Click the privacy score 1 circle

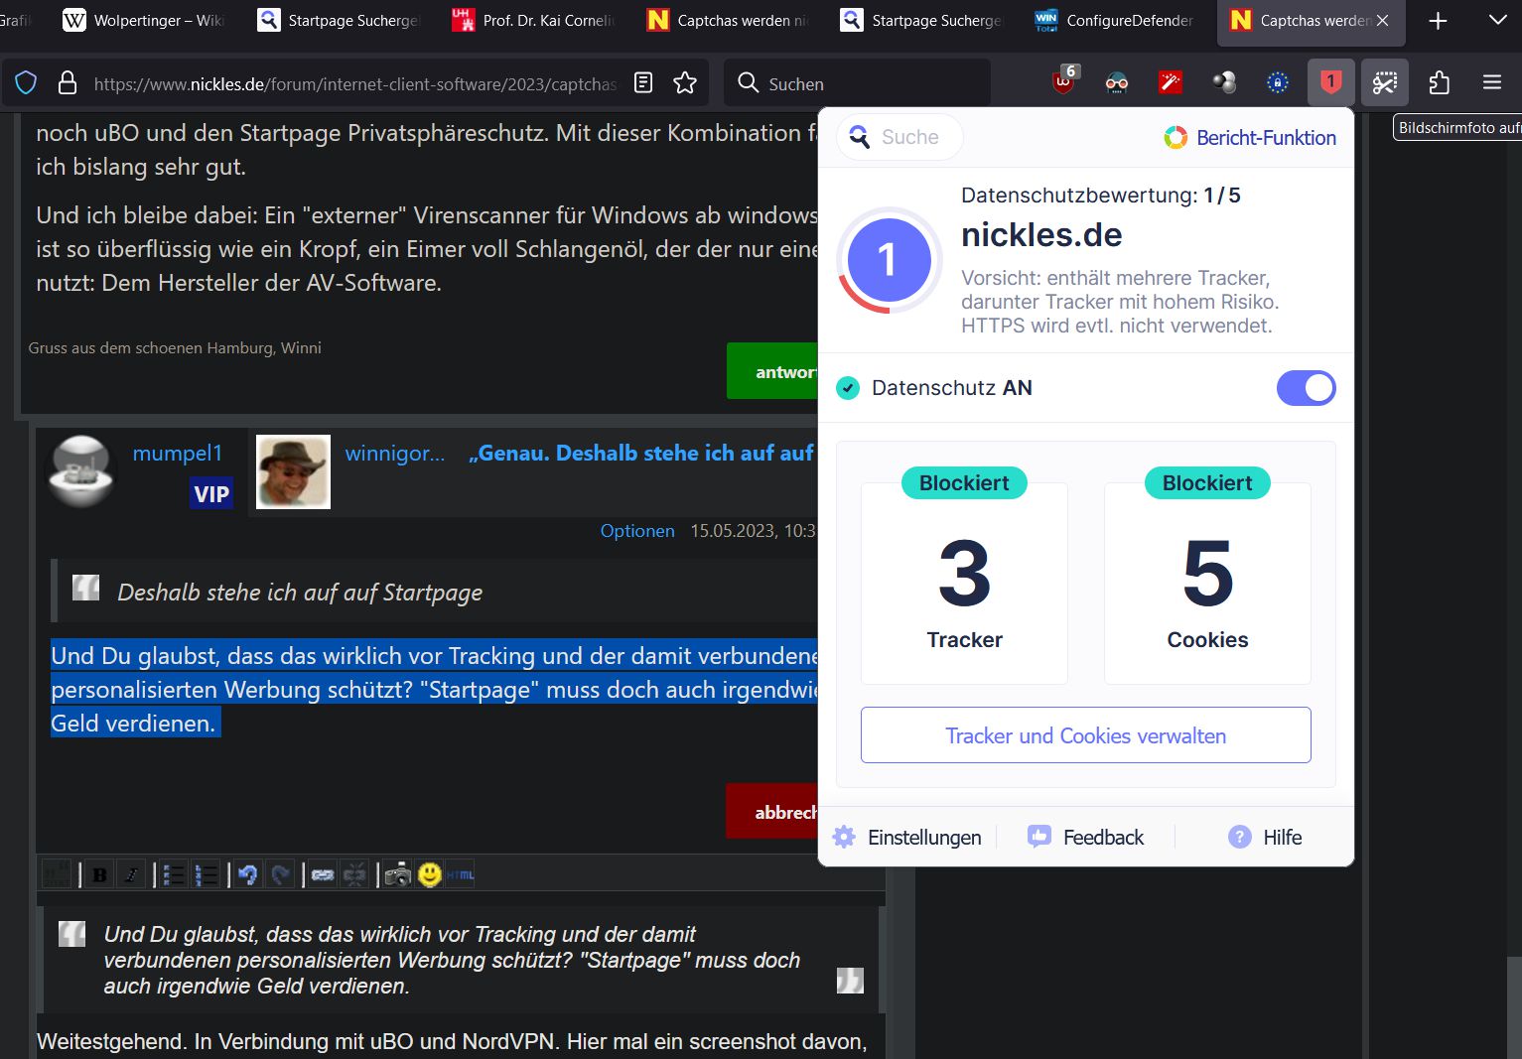890,261
